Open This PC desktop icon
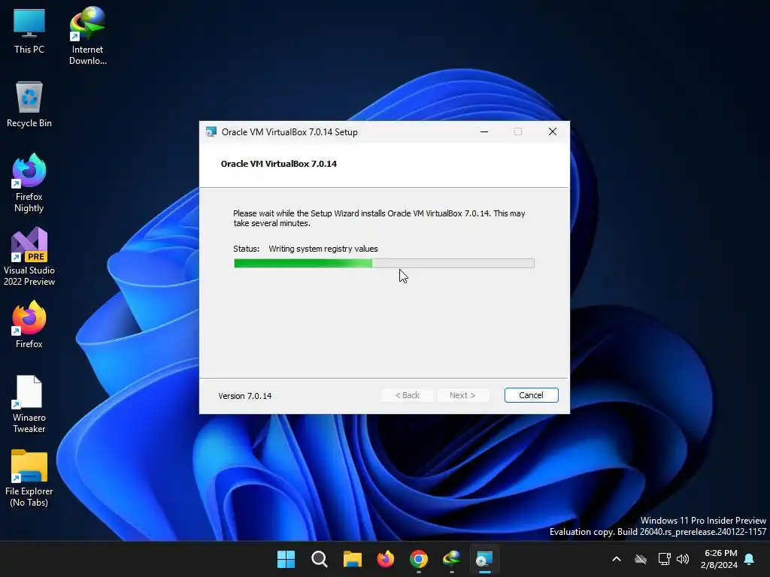 29,30
